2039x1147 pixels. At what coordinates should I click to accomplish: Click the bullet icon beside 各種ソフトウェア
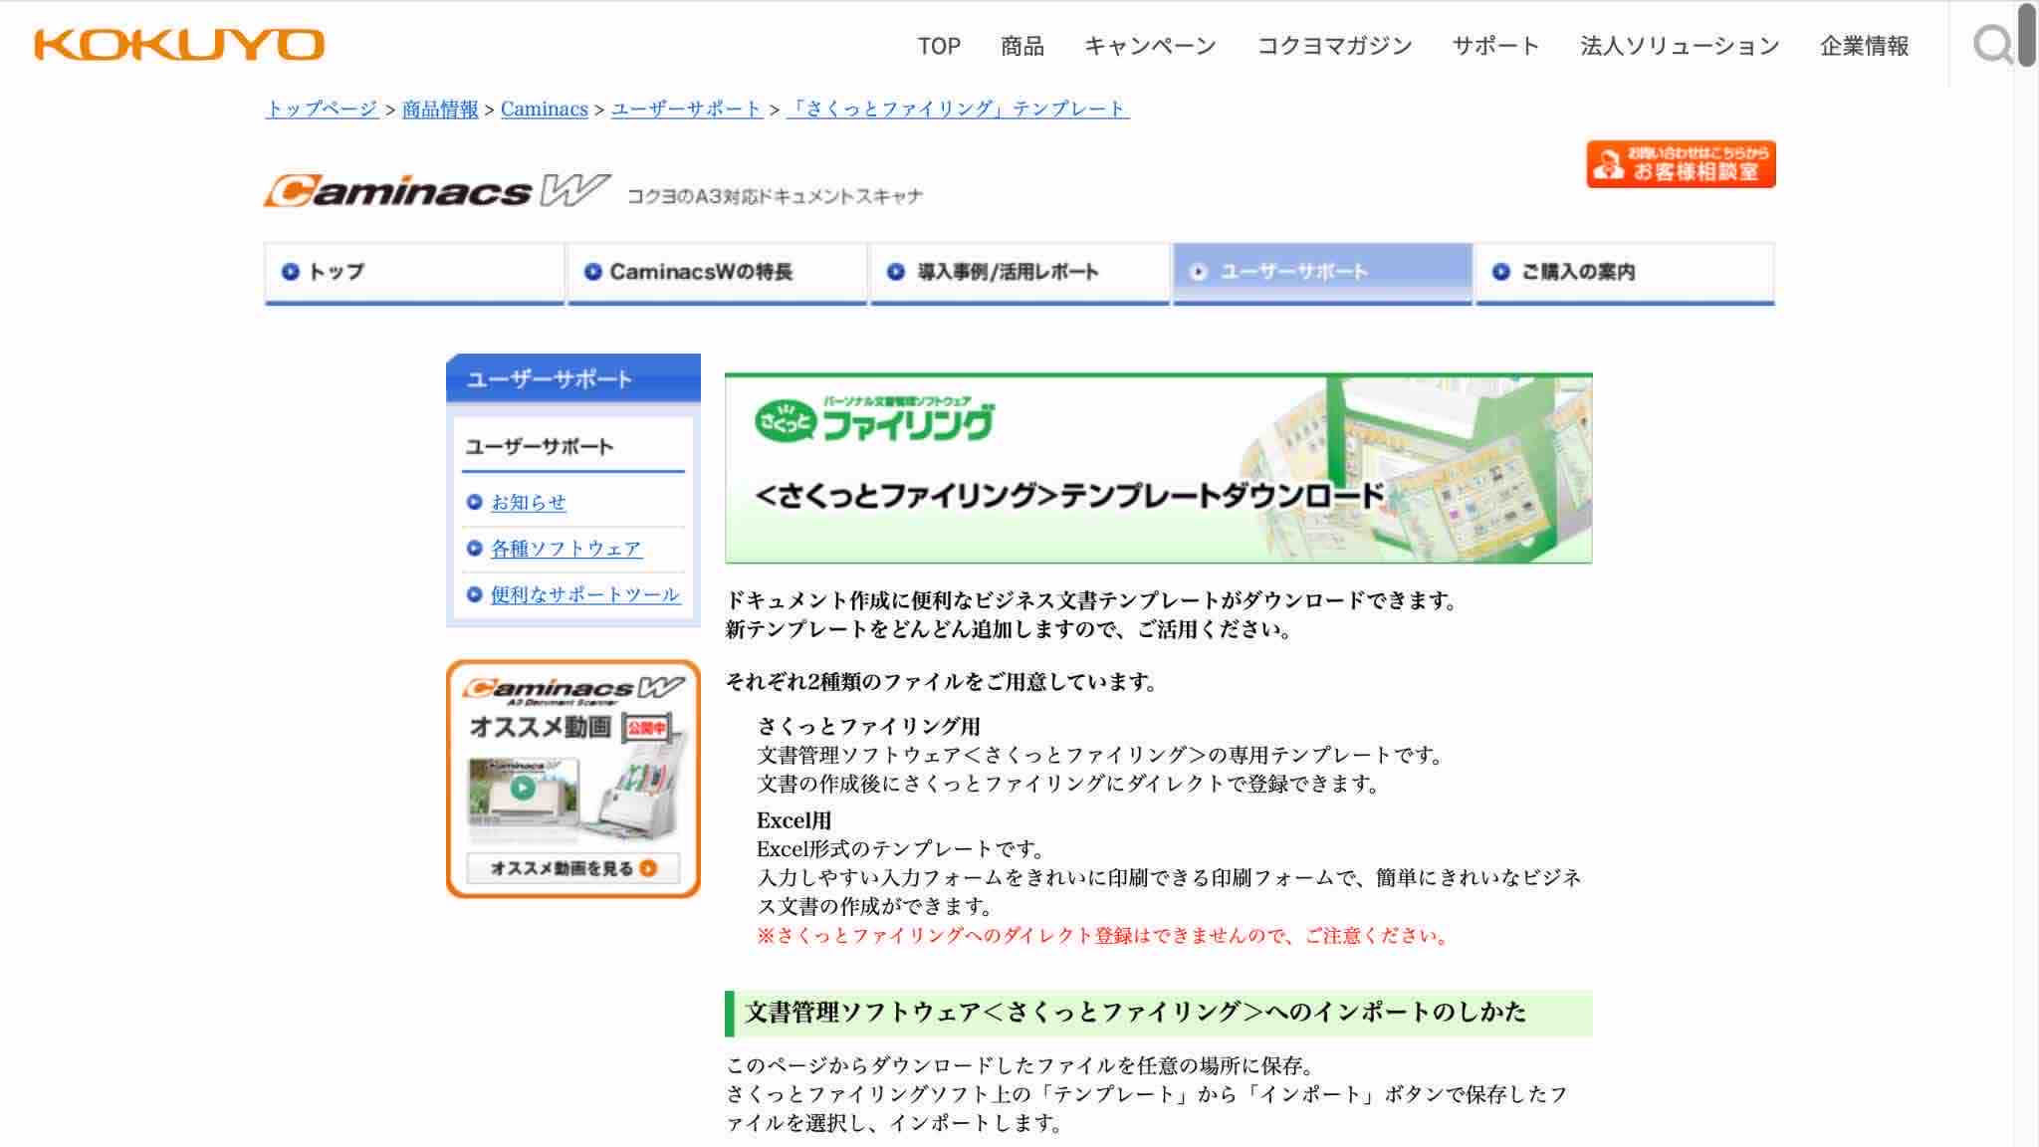tap(474, 548)
